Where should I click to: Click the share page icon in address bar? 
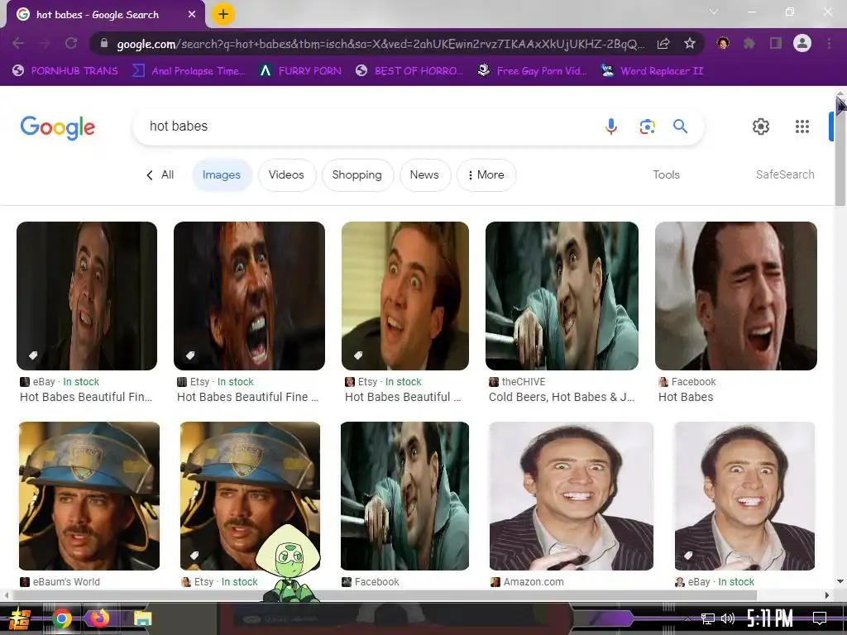click(x=663, y=43)
